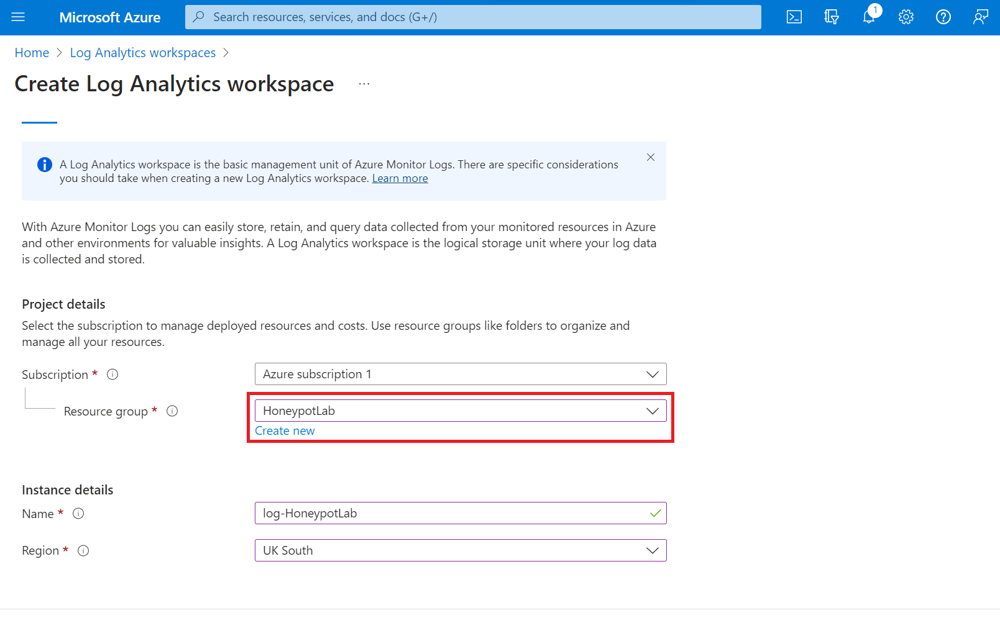The image size is (1000, 623).
Task: Click the Resource group field label
Action: 106,411
